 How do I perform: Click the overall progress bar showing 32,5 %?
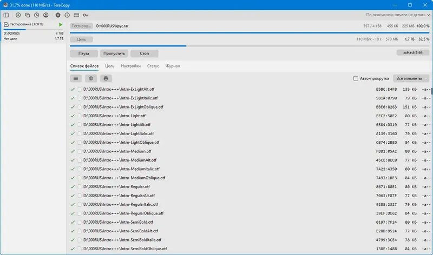(x=250, y=46)
